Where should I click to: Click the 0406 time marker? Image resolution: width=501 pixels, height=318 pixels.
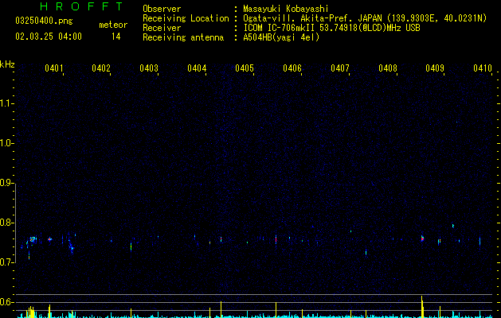[292, 68]
